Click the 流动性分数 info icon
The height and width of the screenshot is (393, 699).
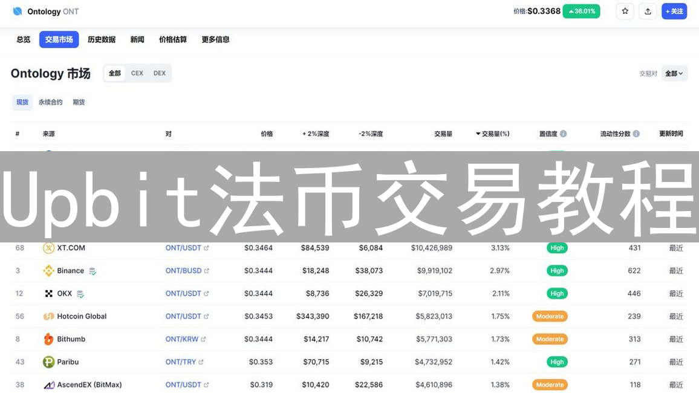coord(636,134)
